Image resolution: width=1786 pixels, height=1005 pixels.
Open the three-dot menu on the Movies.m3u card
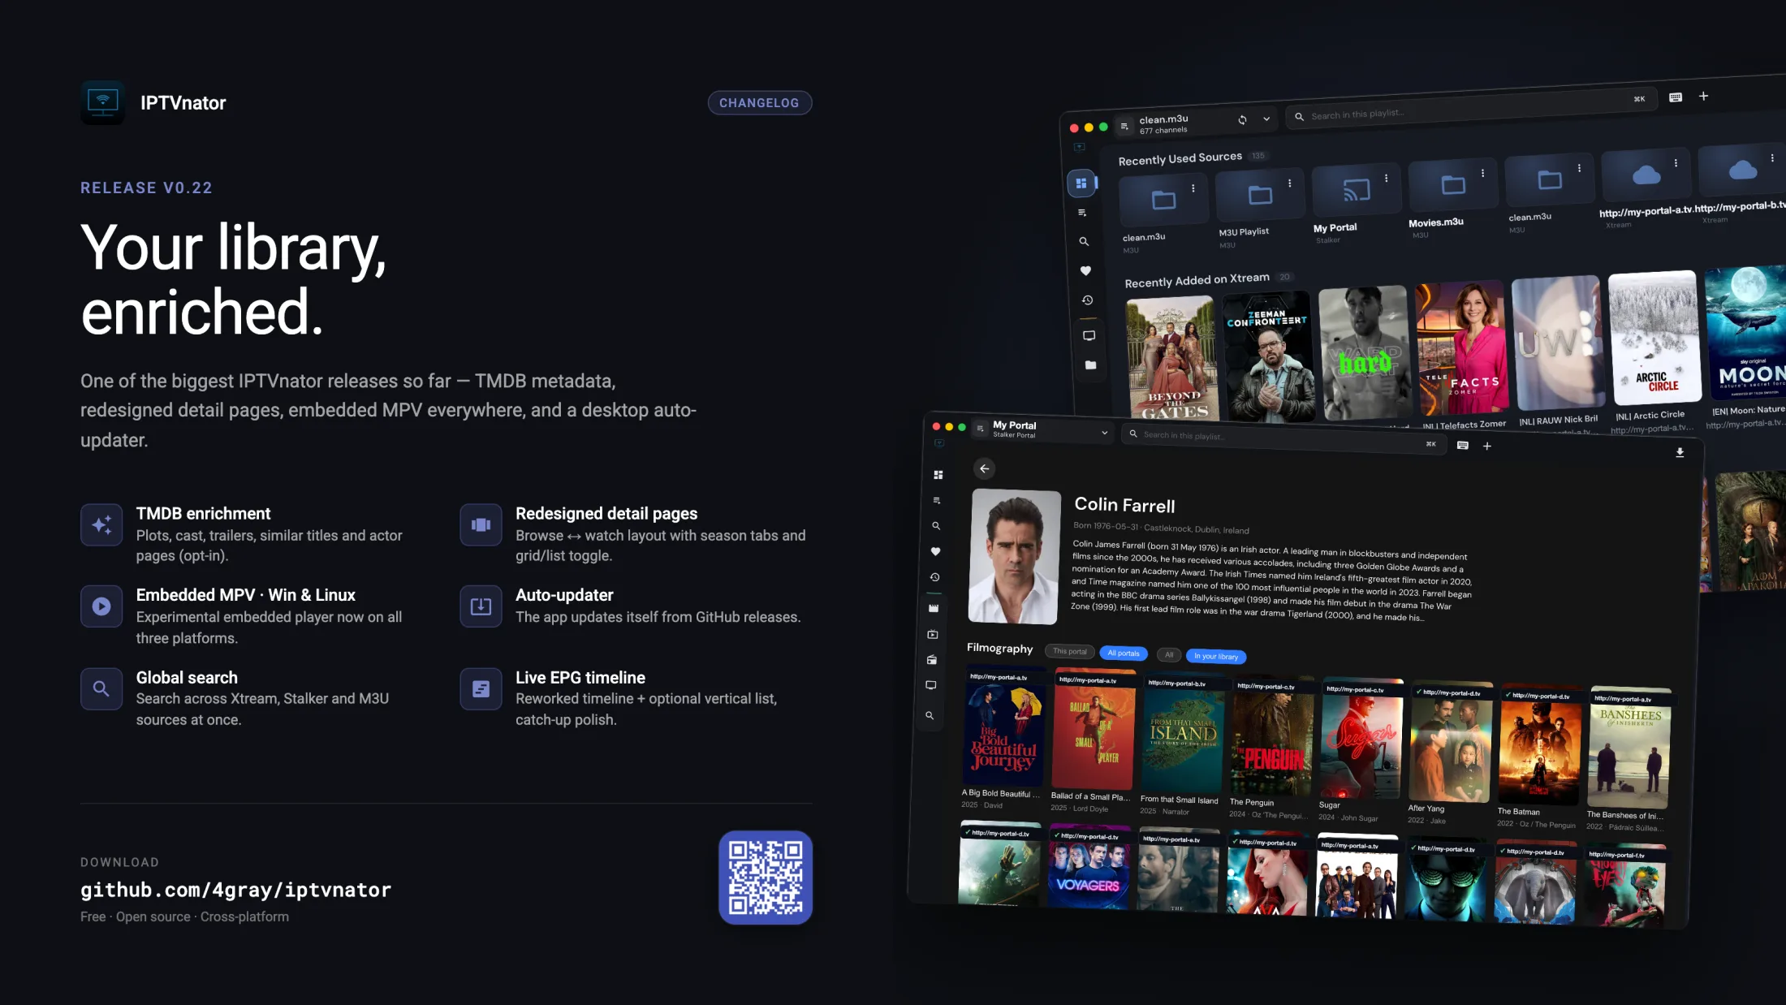1482,173
